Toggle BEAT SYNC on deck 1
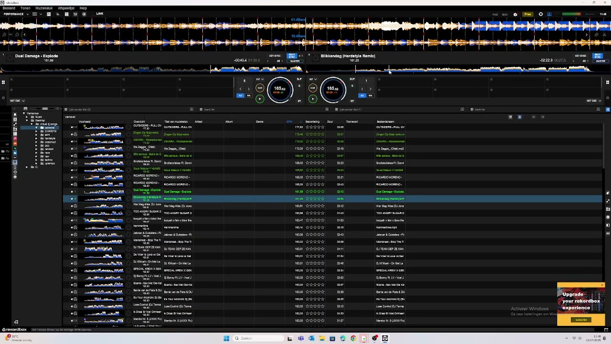Screen dimensions: 611x344 [292, 56]
